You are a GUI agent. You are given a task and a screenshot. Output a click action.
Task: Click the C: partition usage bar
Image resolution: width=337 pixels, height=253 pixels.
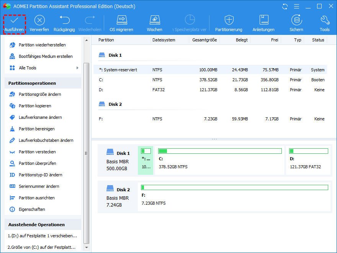coord(220,151)
